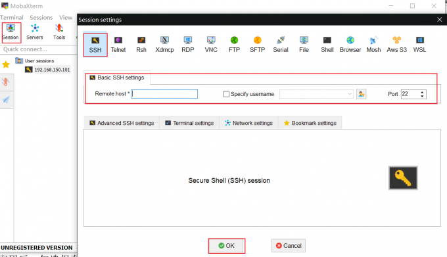Confirm with the OK button
This screenshot has height=257, width=447.
(x=227, y=246)
